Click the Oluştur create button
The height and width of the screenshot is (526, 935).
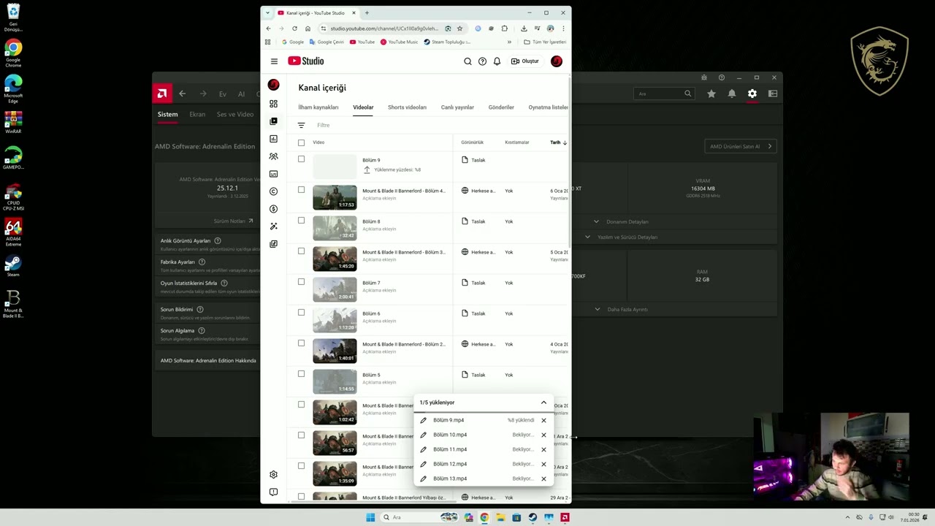pyautogui.click(x=525, y=61)
